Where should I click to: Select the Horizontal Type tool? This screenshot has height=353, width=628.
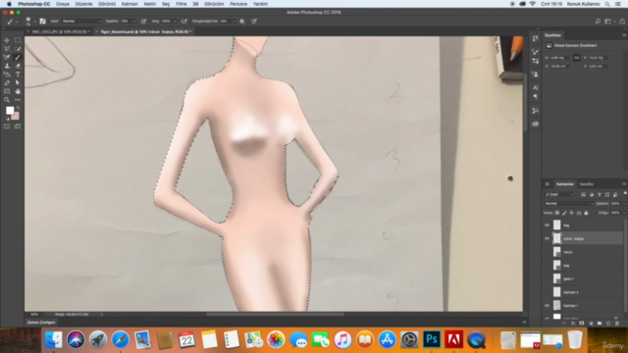(18, 75)
